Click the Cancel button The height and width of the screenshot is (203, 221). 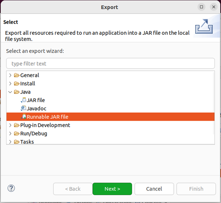tap(154, 189)
